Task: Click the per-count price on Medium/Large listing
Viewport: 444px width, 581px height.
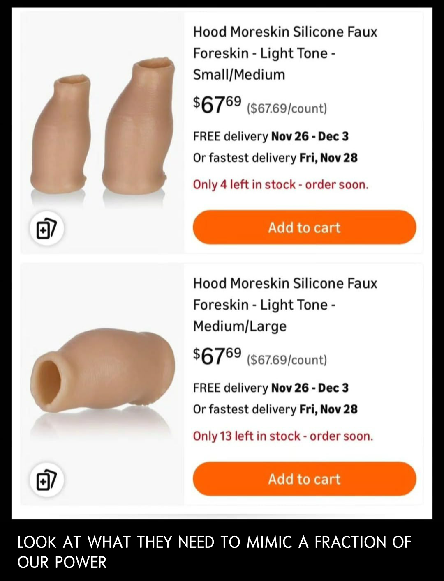Action: coord(287,360)
